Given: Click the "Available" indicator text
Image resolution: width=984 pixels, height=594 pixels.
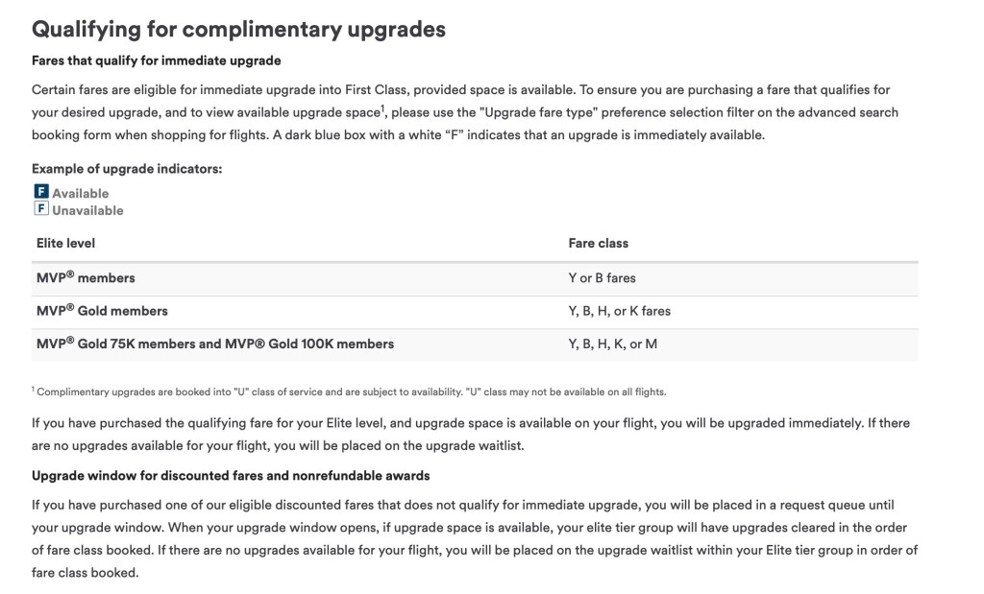Looking at the screenshot, I should click(x=81, y=194).
